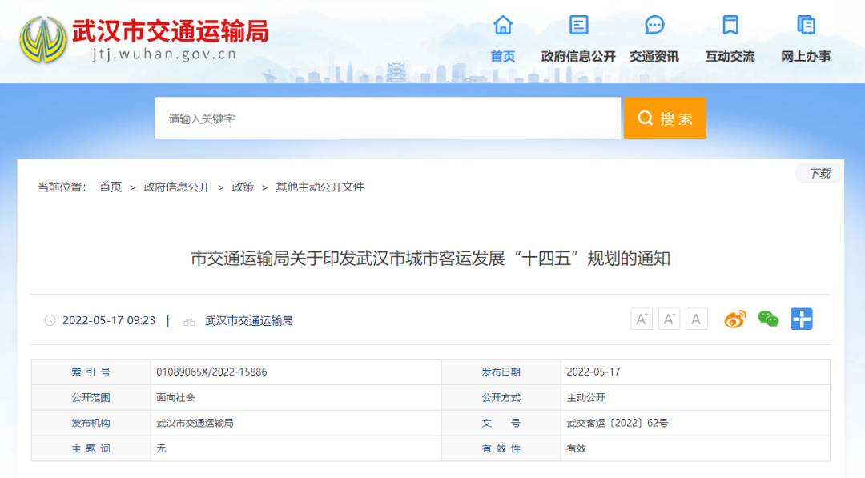The image size is (865, 478).
Task: Go to 首页 in breadcrumb trail
Action: click(x=111, y=187)
